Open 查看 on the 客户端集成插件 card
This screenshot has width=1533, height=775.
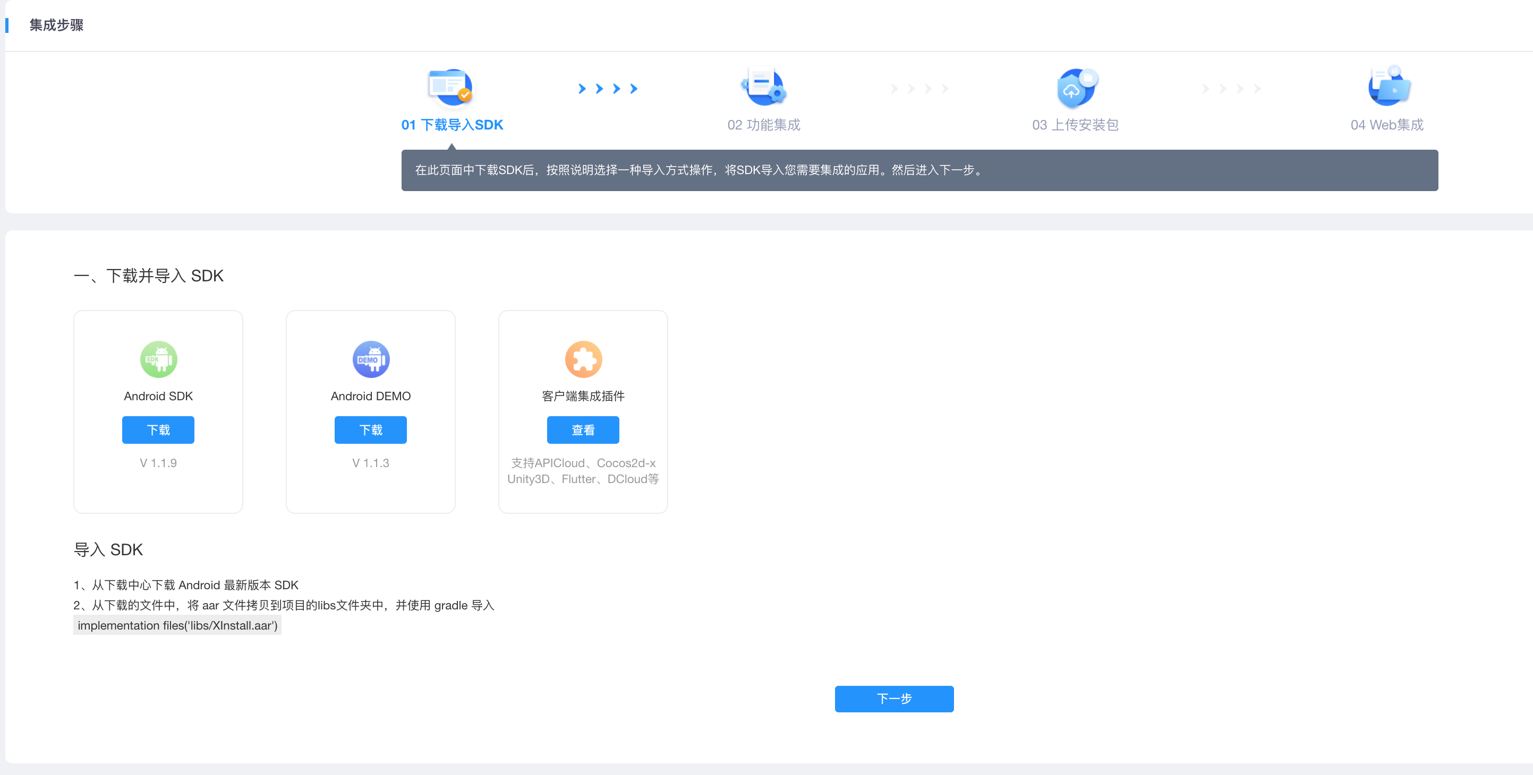click(583, 429)
